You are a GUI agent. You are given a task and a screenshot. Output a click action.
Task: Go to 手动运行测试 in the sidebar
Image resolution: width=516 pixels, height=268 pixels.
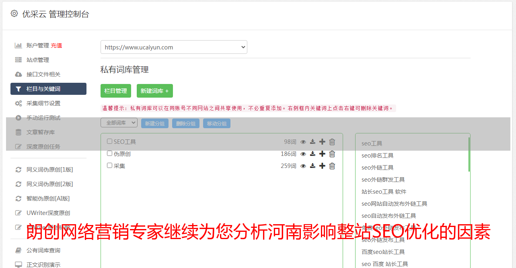pos(43,118)
